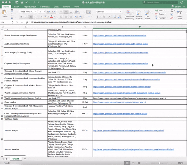Open the Conditional Formatting gallery
The height and width of the screenshot is (165, 187).
129,15
